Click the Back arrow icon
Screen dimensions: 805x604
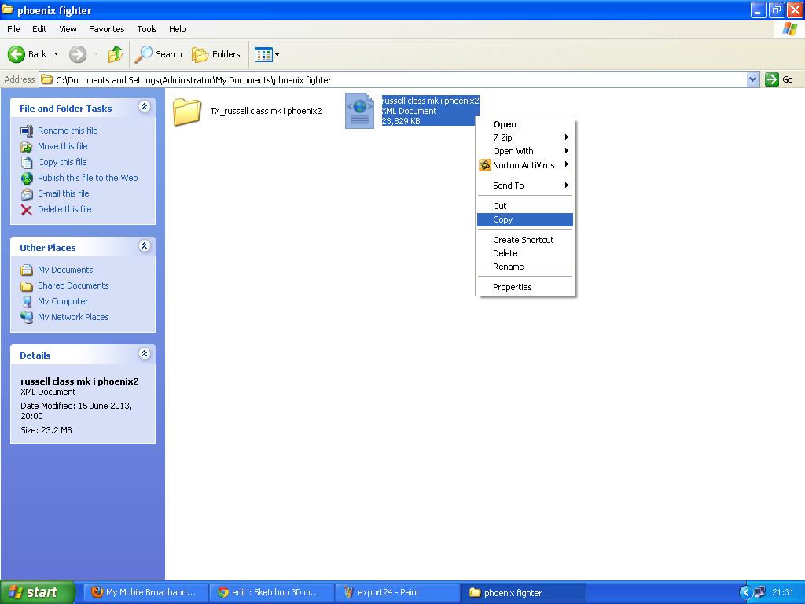click(17, 54)
